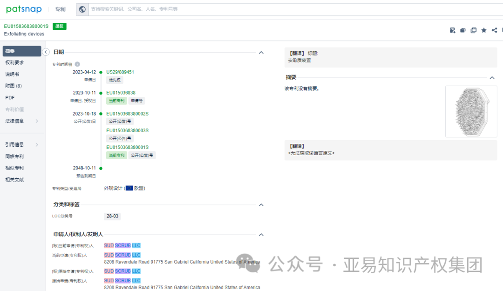Click the green 授权 status badge
Screen dimensions: 503x291
pos(59,27)
